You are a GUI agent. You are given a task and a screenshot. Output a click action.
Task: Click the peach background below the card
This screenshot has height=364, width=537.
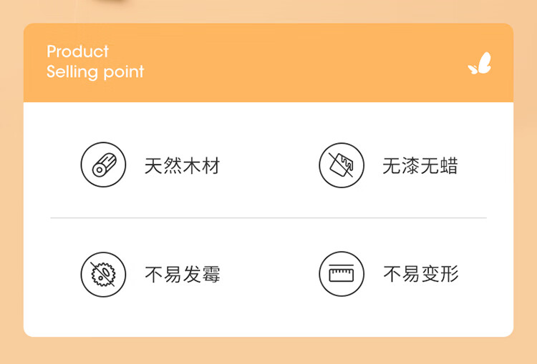[268, 351]
